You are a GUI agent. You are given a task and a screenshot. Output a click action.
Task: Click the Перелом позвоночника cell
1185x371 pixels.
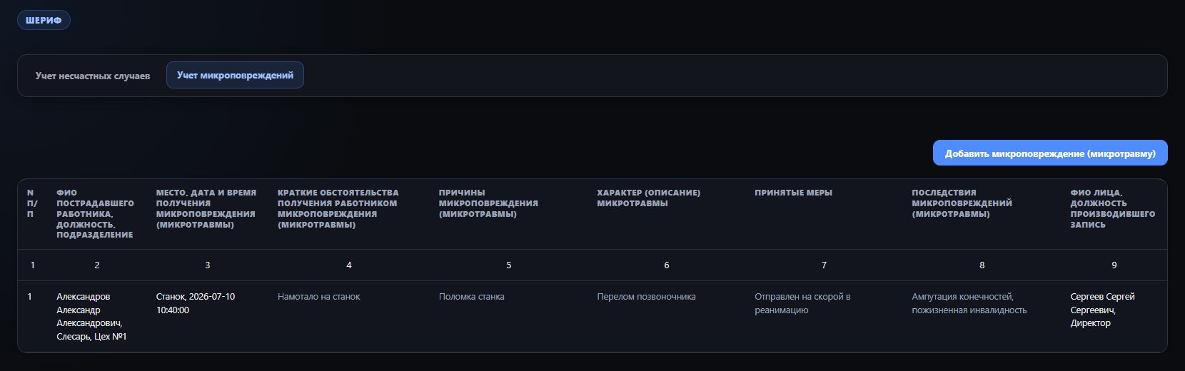(x=646, y=297)
